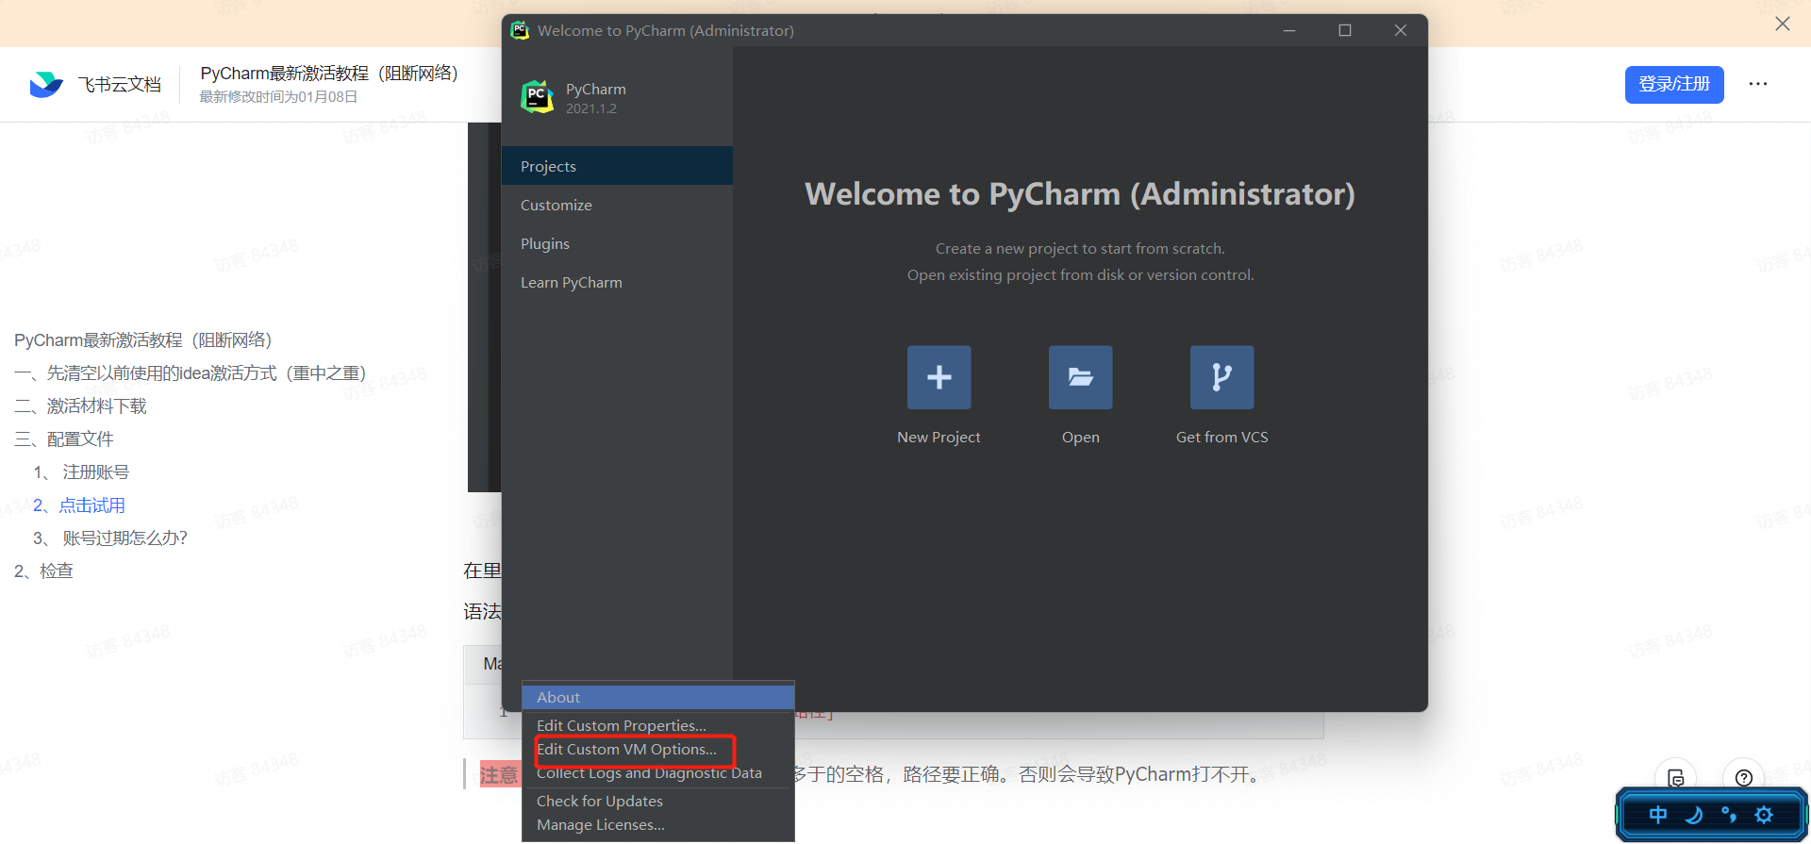Go to outline item 2、检查
This screenshot has height=844, width=1811.
43,571
